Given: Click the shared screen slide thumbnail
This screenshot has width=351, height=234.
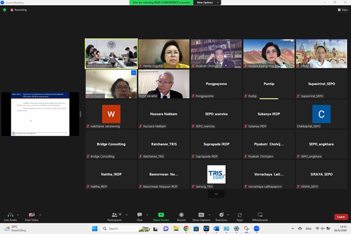Looking at the screenshot, I should pyautogui.click(x=40, y=114).
